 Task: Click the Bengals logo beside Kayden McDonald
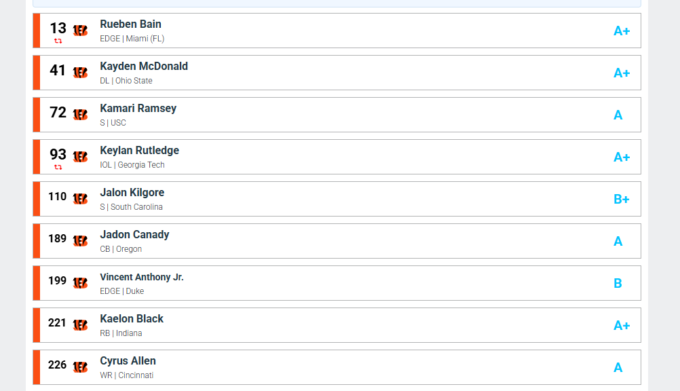80,73
